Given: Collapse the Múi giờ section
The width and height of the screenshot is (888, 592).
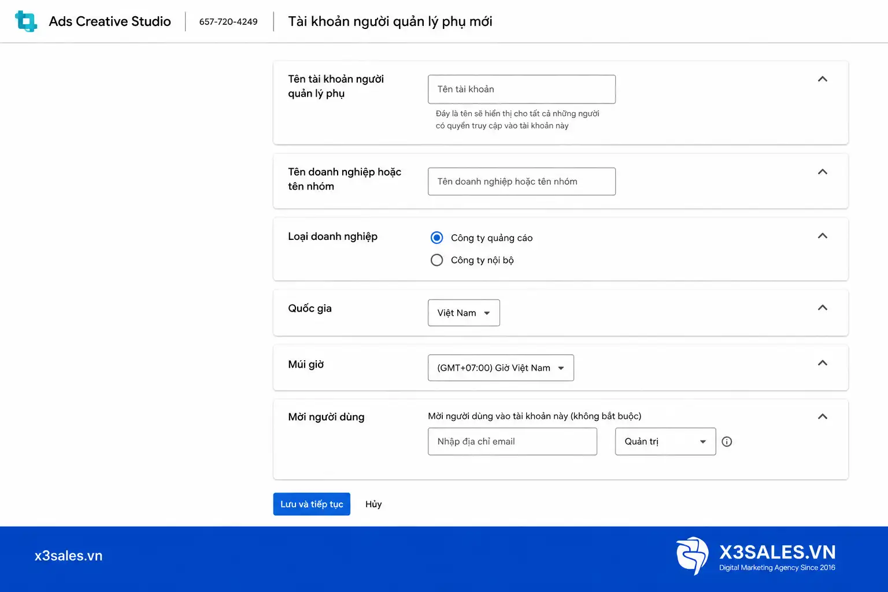Looking at the screenshot, I should point(822,363).
